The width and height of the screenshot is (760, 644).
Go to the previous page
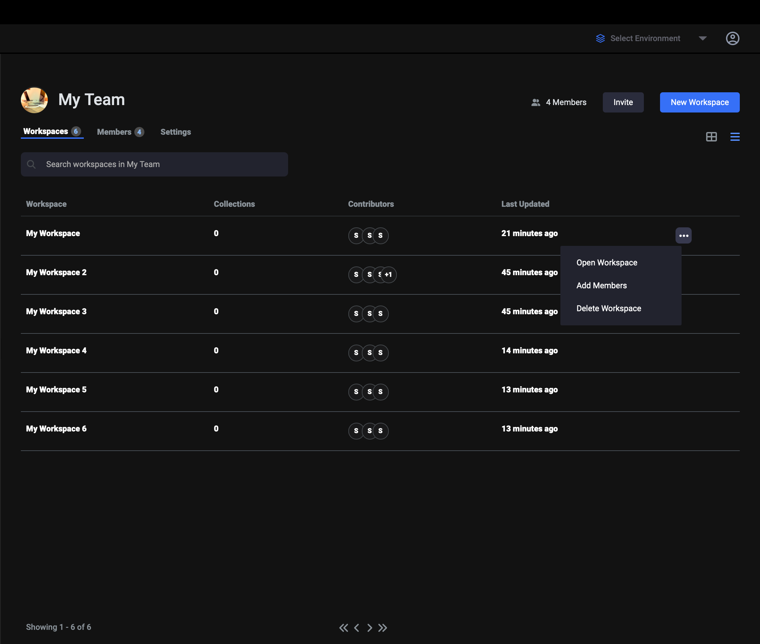coord(356,627)
